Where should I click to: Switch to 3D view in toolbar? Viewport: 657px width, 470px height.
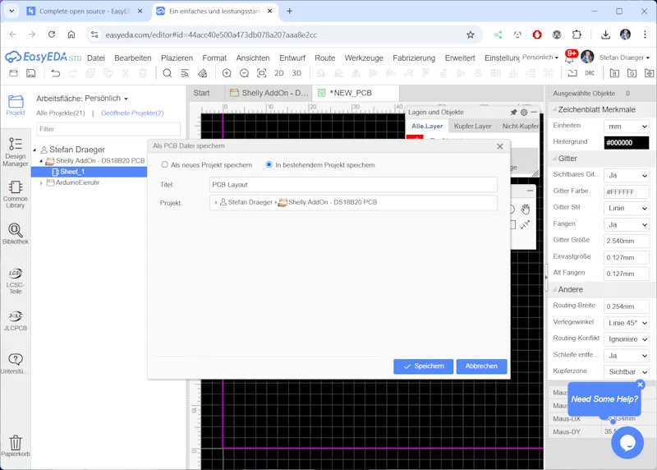tap(296, 73)
